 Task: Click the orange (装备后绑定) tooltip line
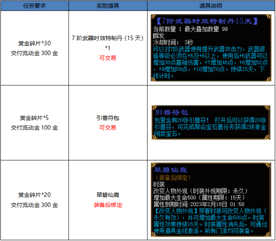point(173,178)
